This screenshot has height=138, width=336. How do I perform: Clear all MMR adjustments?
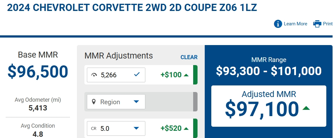point(189,57)
